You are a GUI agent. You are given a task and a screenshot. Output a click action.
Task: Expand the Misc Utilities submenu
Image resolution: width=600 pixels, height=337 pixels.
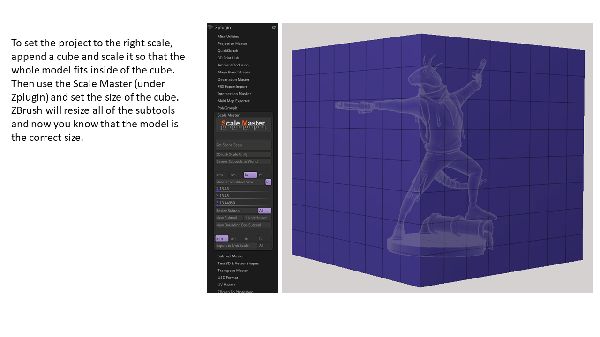click(x=228, y=37)
